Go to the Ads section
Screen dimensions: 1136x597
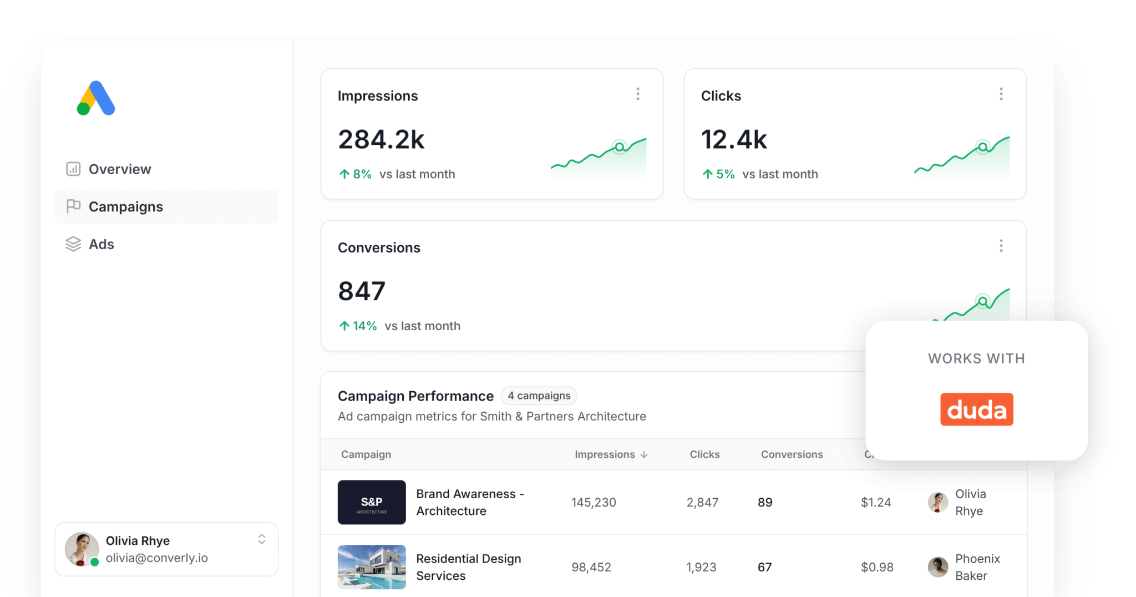166,244
